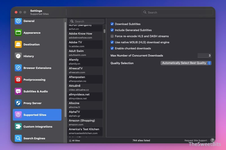
Task: Open Subtitles & Audio speech bubble icon
Action: [18, 91]
